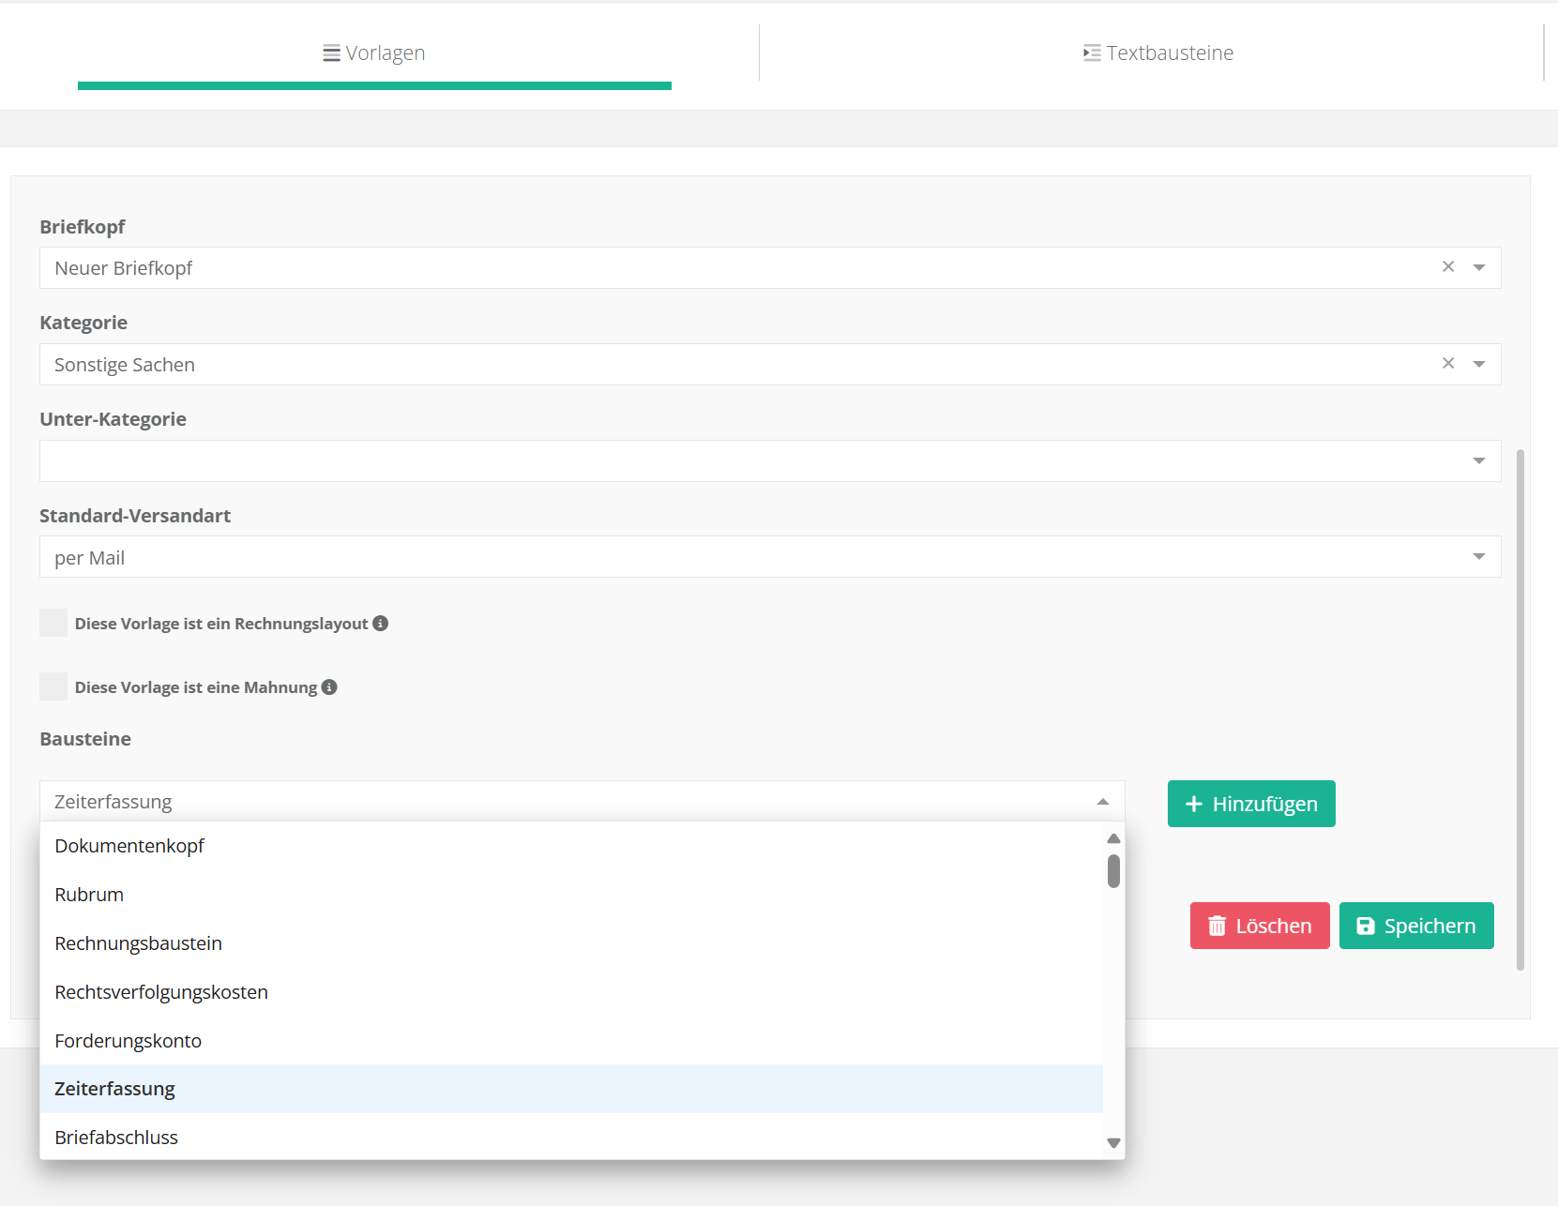Click info icon next to Rechnungslayout
Viewport: 1558px width, 1206px height.
pos(381,624)
